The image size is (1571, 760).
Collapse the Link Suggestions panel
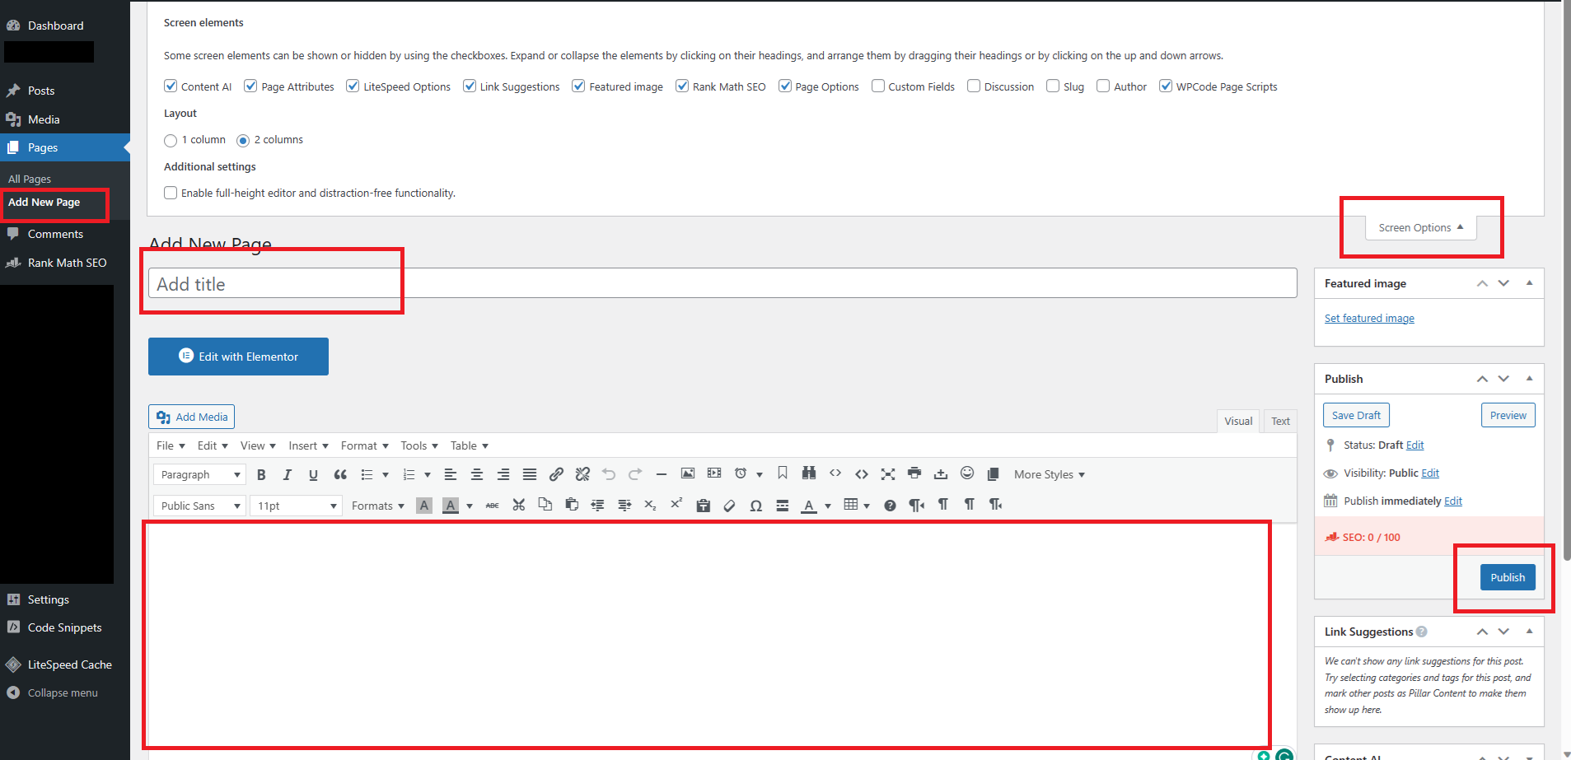tap(1529, 631)
